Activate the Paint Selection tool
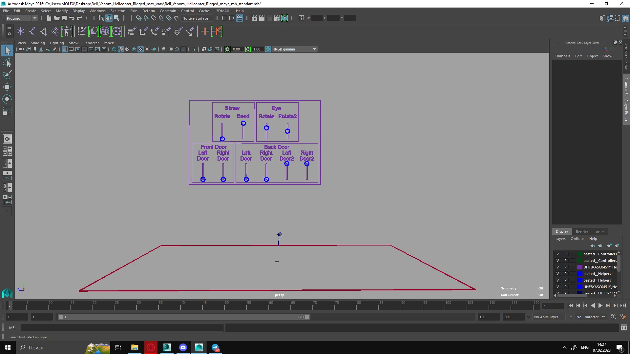Image resolution: width=630 pixels, height=354 pixels. (x=7, y=75)
